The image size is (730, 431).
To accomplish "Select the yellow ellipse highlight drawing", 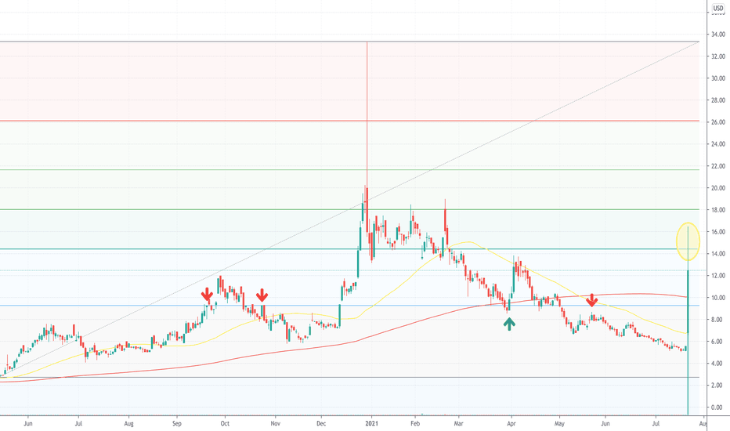I will (688, 241).
